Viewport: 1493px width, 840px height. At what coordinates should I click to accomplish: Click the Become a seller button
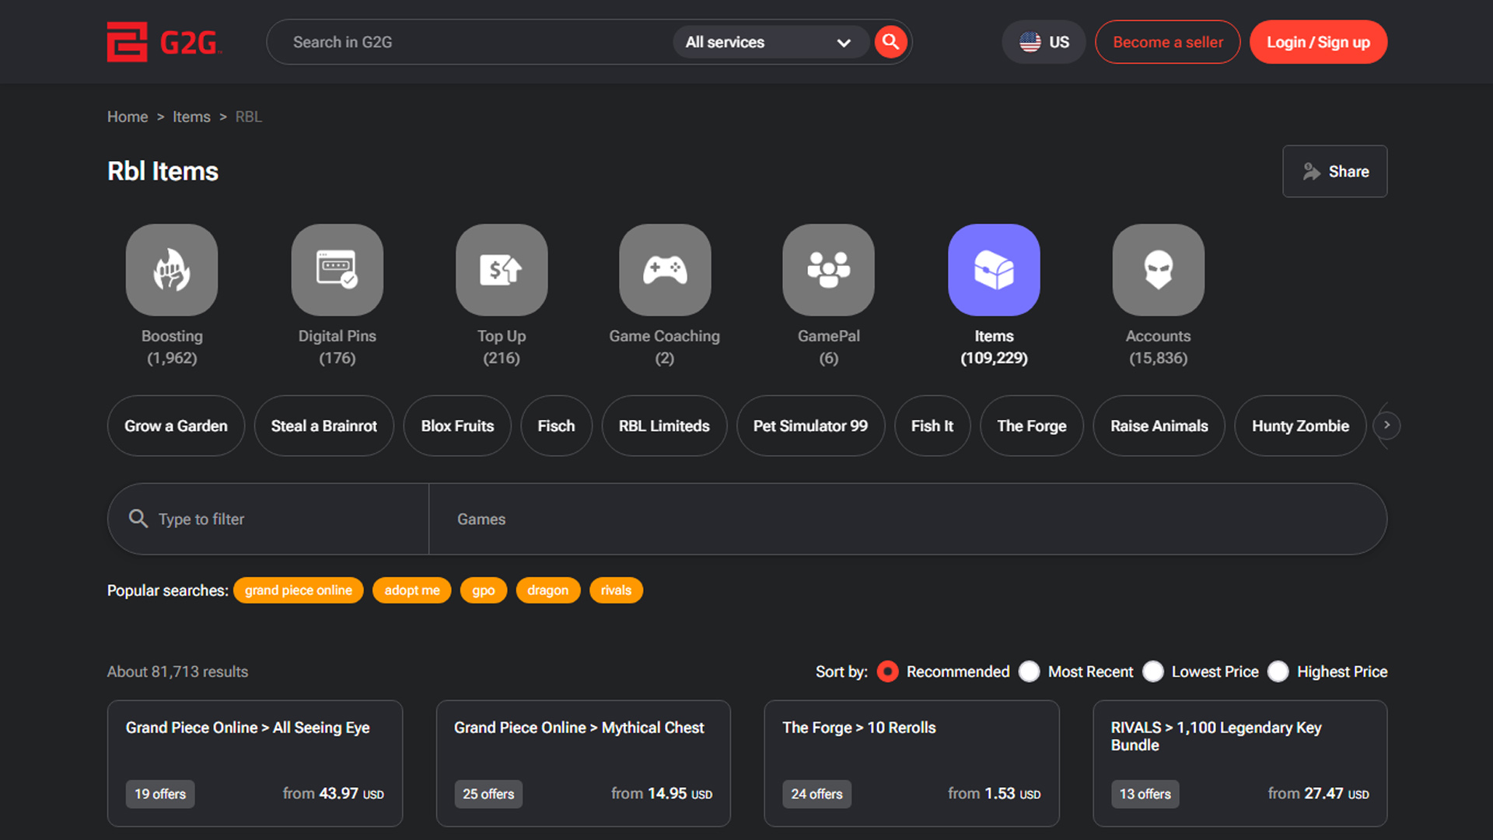pos(1167,42)
